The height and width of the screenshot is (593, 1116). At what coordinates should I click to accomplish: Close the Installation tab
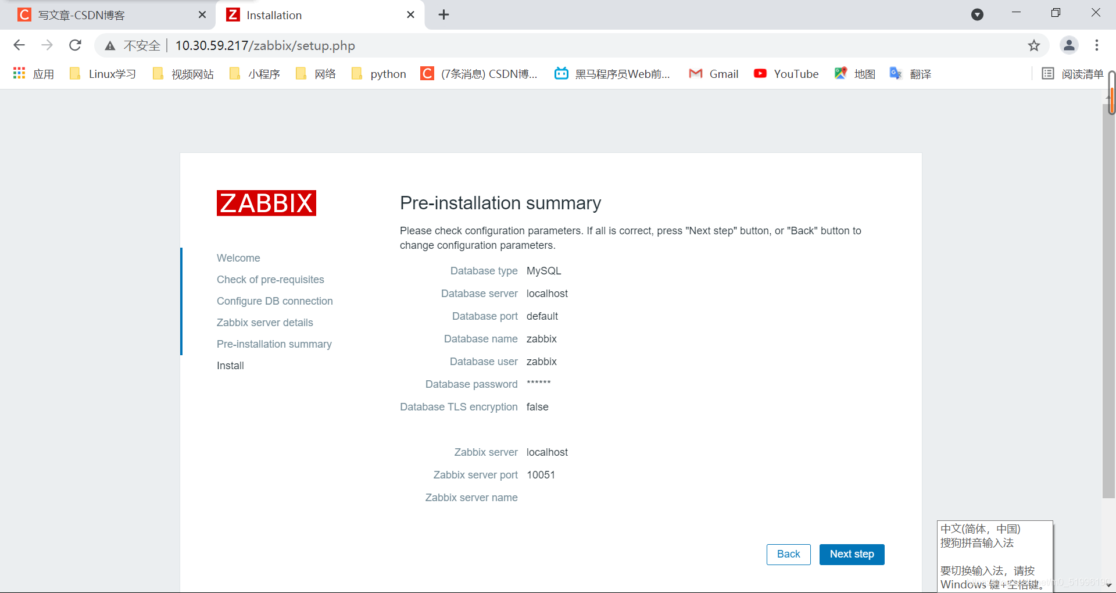coord(410,15)
